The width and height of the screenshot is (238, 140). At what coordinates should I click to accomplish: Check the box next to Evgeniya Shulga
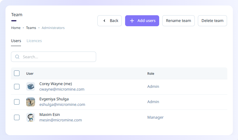tap(17, 102)
